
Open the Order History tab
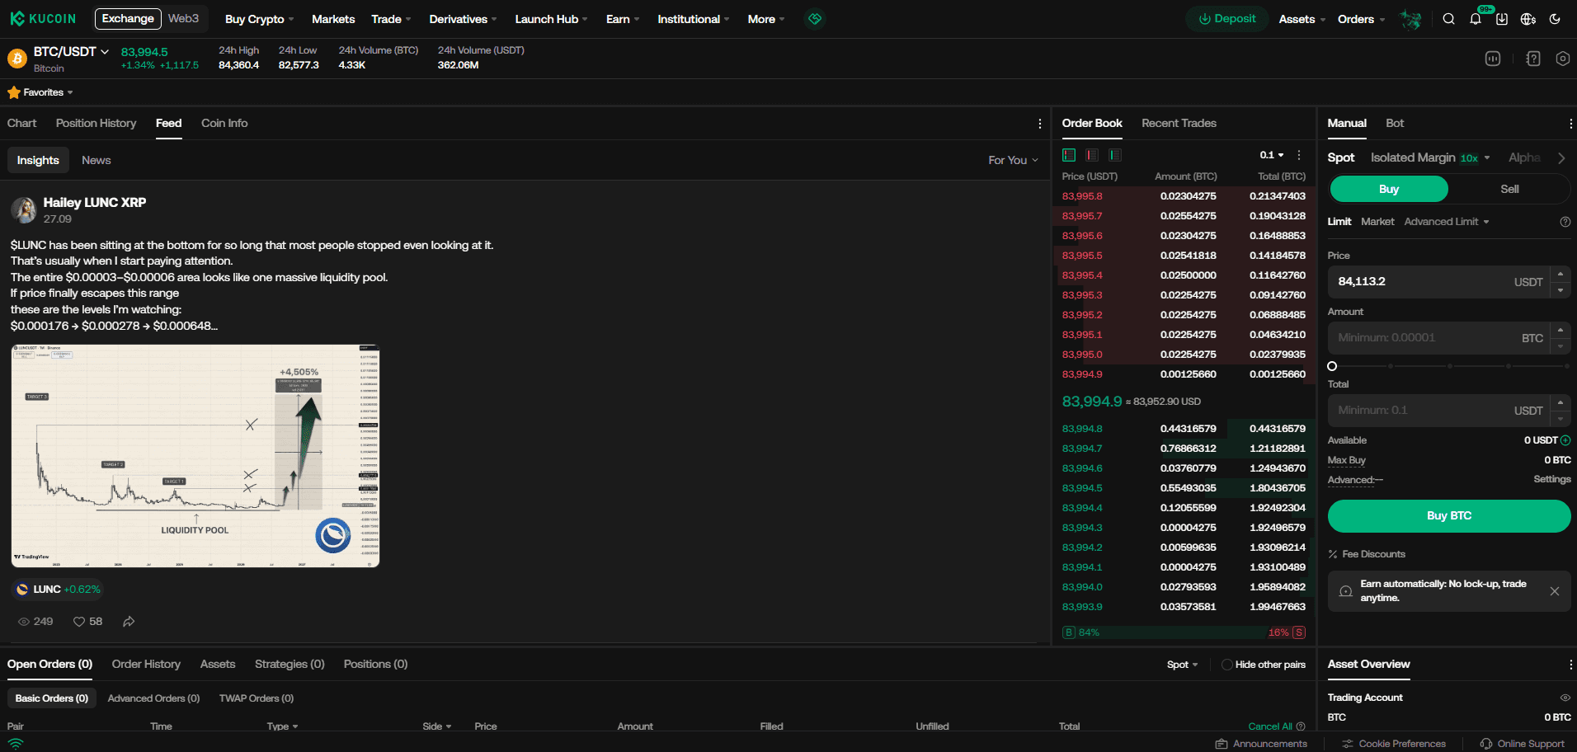pyautogui.click(x=146, y=664)
